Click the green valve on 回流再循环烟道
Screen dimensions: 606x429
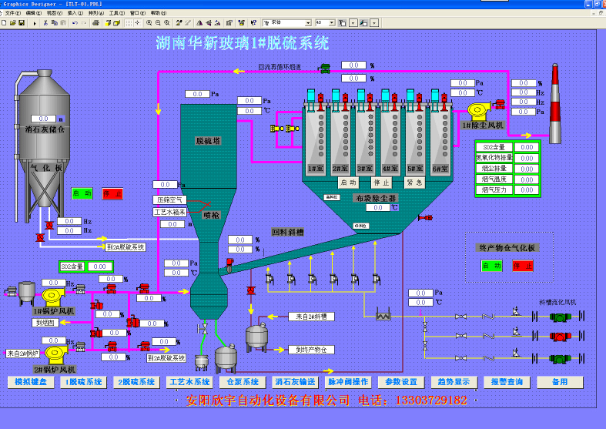tap(325, 69)
